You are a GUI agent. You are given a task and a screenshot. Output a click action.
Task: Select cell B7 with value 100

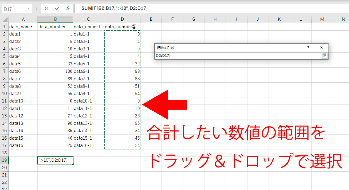tap(55, 71)
